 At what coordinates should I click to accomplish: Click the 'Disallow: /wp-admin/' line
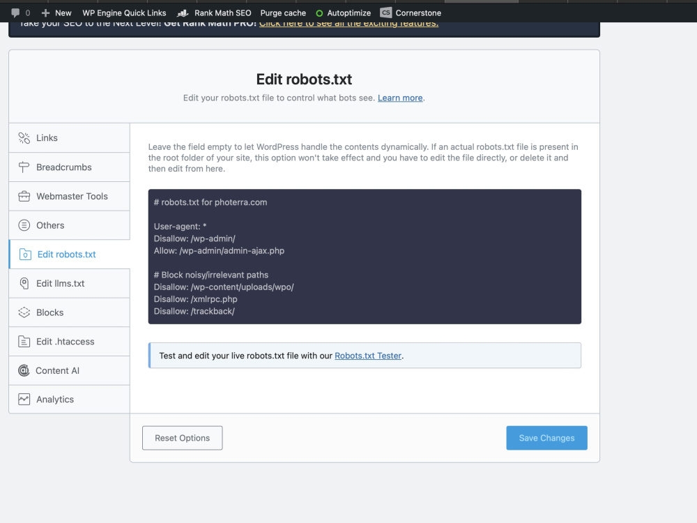point(194,238)
